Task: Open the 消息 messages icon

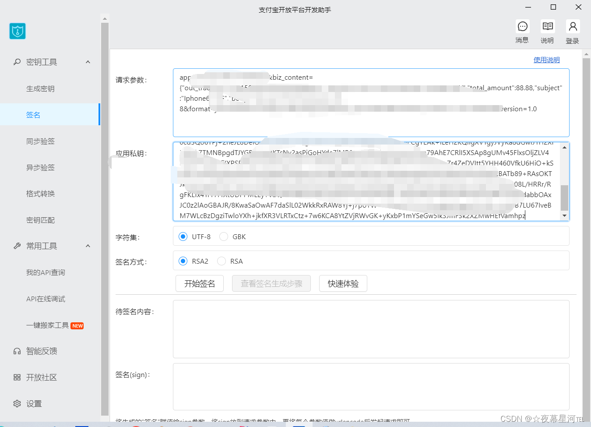Action: pos(522,27)
